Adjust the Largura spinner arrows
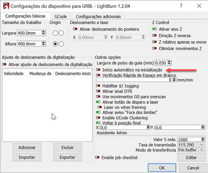Image resolution: width=208 pixels, height=173 pixels. tap(44, 33)
